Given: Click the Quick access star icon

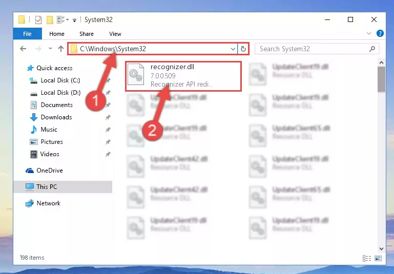Looking at the screenshot, I should [30, 68].
